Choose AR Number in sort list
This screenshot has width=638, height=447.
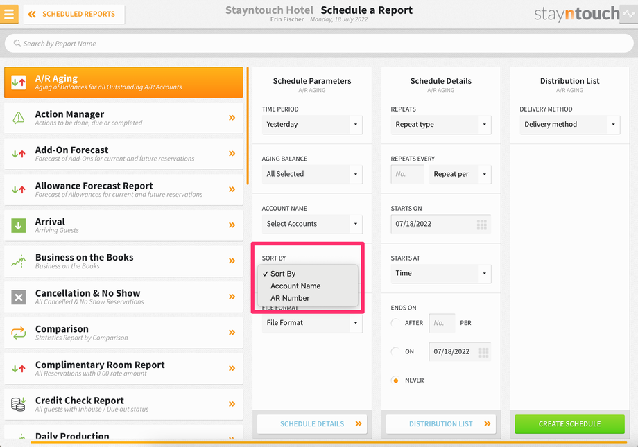[308, 298]
